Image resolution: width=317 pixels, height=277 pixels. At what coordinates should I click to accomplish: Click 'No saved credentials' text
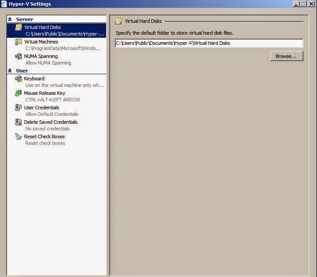coord(47,129)
